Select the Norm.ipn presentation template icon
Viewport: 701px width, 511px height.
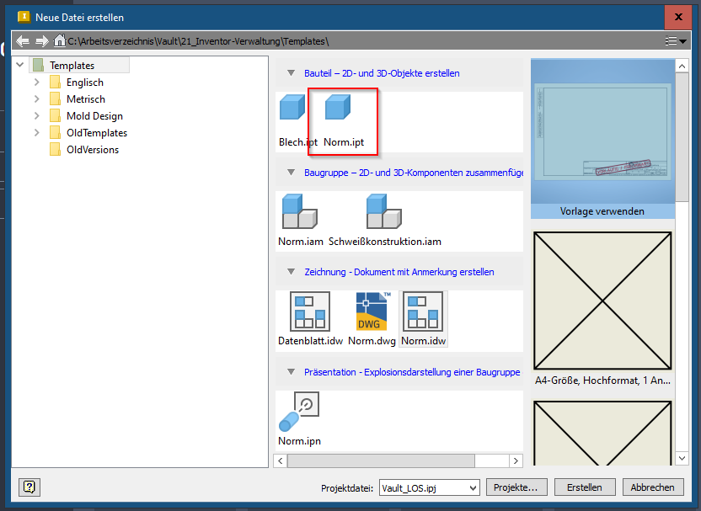pos(298,412)
